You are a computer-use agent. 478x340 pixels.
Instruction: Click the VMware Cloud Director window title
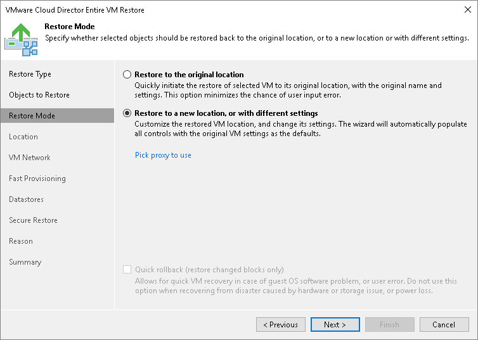point(75,9)
